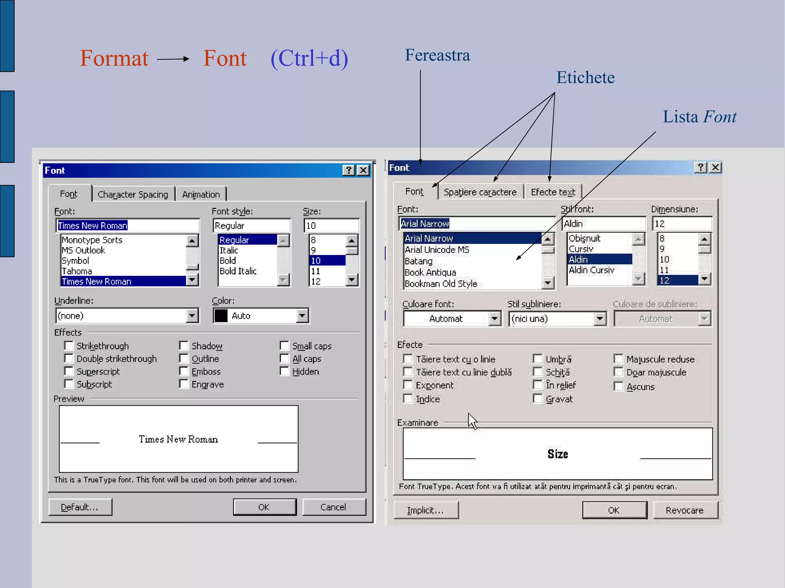Click the Times New Roman font input field
Image resolution: width=785 pixels, height=588 pixels.
coord(128,226)
